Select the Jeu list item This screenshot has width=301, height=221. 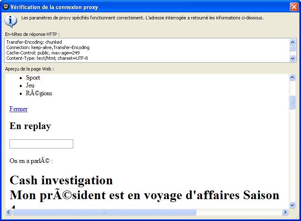[x=30, y=85]
